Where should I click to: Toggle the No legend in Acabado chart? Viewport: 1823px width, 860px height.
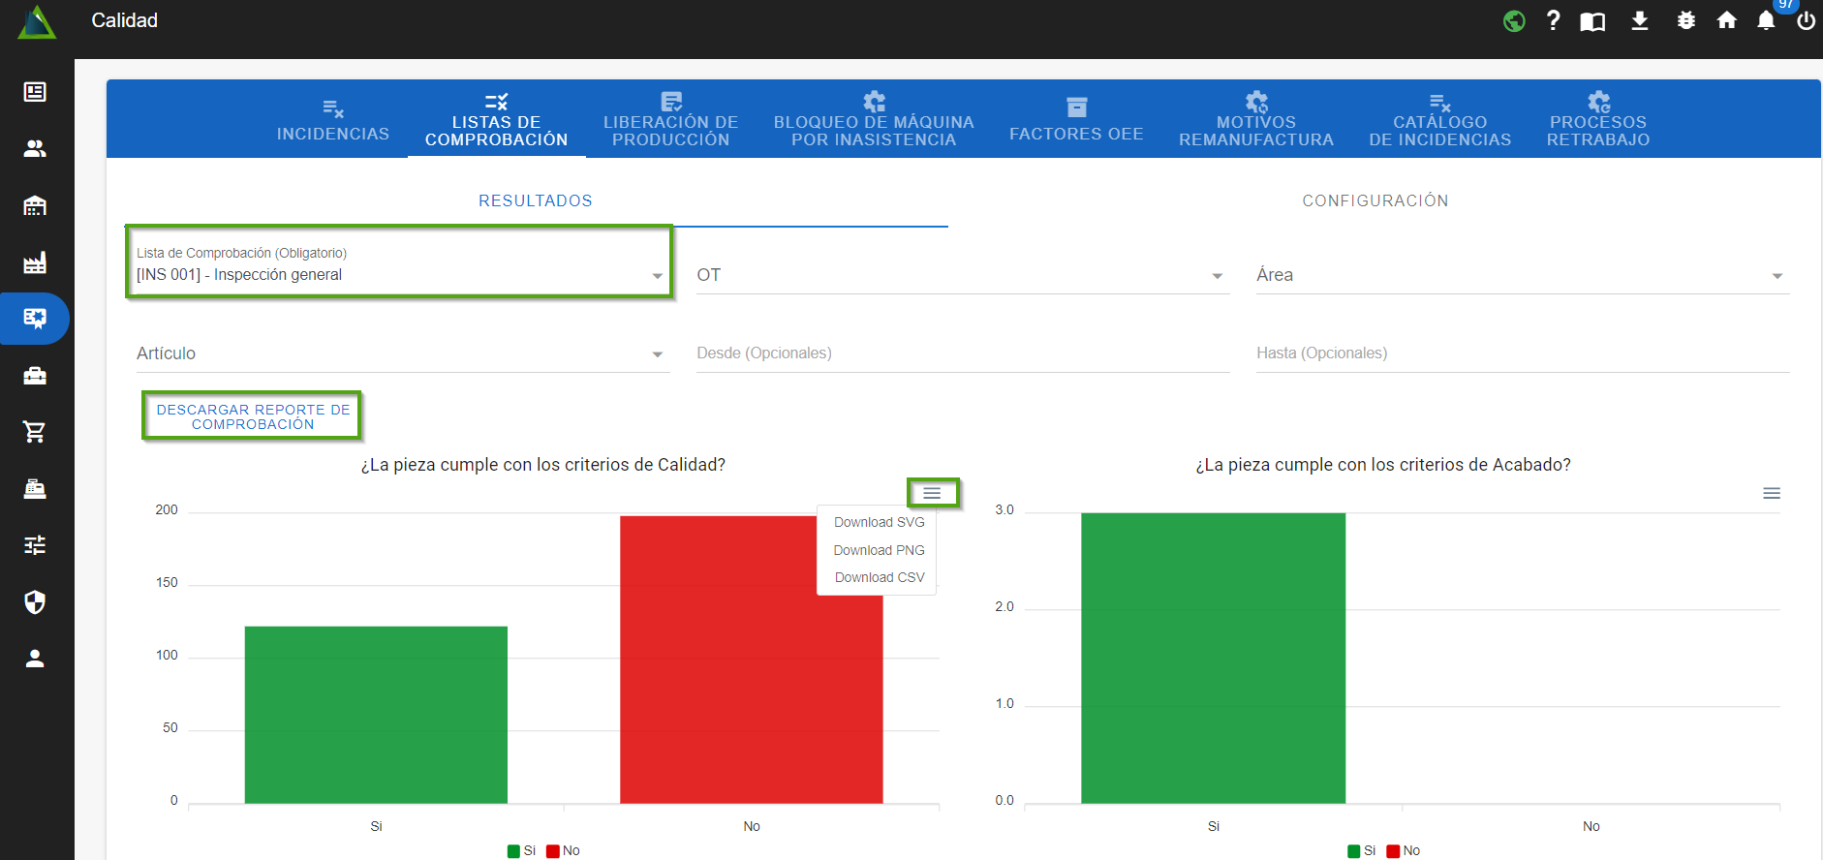(x=1404, y=850)
